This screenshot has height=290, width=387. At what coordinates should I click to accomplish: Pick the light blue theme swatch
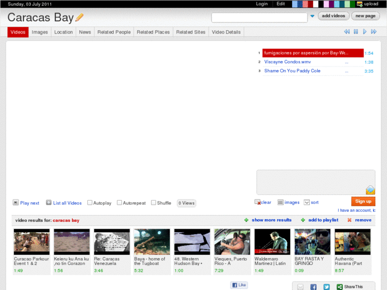(295, 4)
